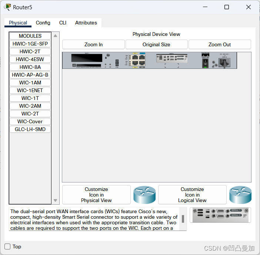Select the HWIC-2T module
Screen dimensions: 260x255
pos(30,51)
